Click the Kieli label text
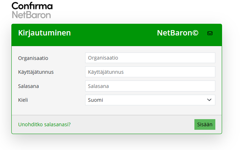This screenshot has height=150, width=243. (23, 100)
